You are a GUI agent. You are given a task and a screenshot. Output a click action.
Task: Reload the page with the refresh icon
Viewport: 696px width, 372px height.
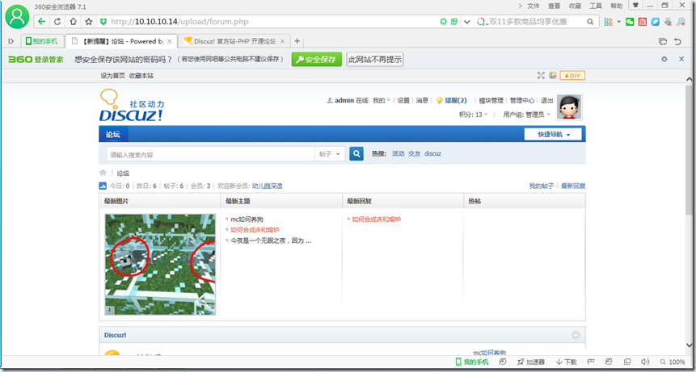pos(57,21)
